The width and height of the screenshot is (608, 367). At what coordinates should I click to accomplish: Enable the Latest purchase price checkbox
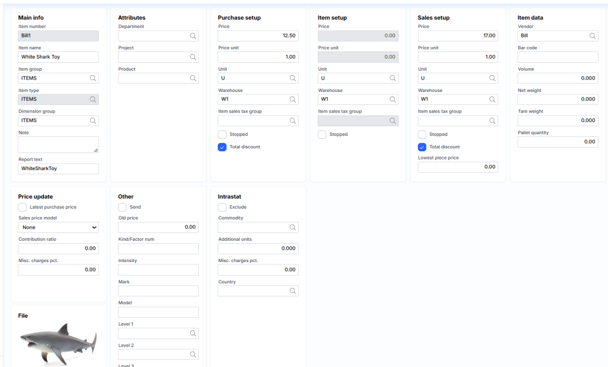click(x=23, y=207)
